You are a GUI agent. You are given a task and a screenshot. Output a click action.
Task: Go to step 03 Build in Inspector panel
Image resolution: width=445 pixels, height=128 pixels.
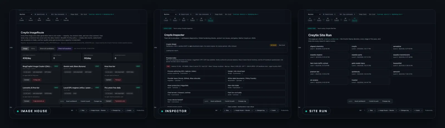[184, 19]
